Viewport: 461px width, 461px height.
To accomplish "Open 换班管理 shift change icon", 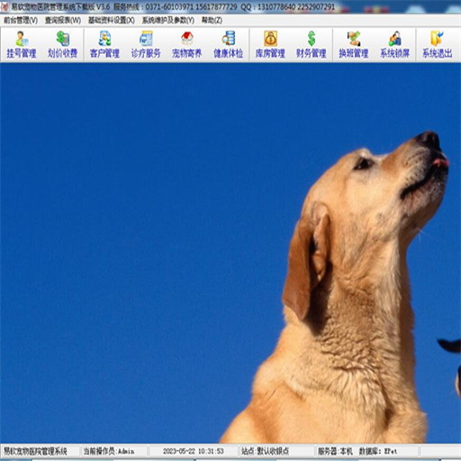I will (x=354, y=45).
